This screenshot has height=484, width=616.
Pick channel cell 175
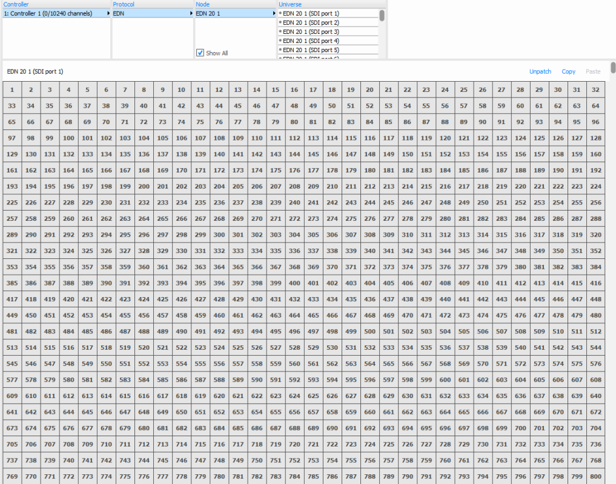pyautogui.click(x=276, y=171)
